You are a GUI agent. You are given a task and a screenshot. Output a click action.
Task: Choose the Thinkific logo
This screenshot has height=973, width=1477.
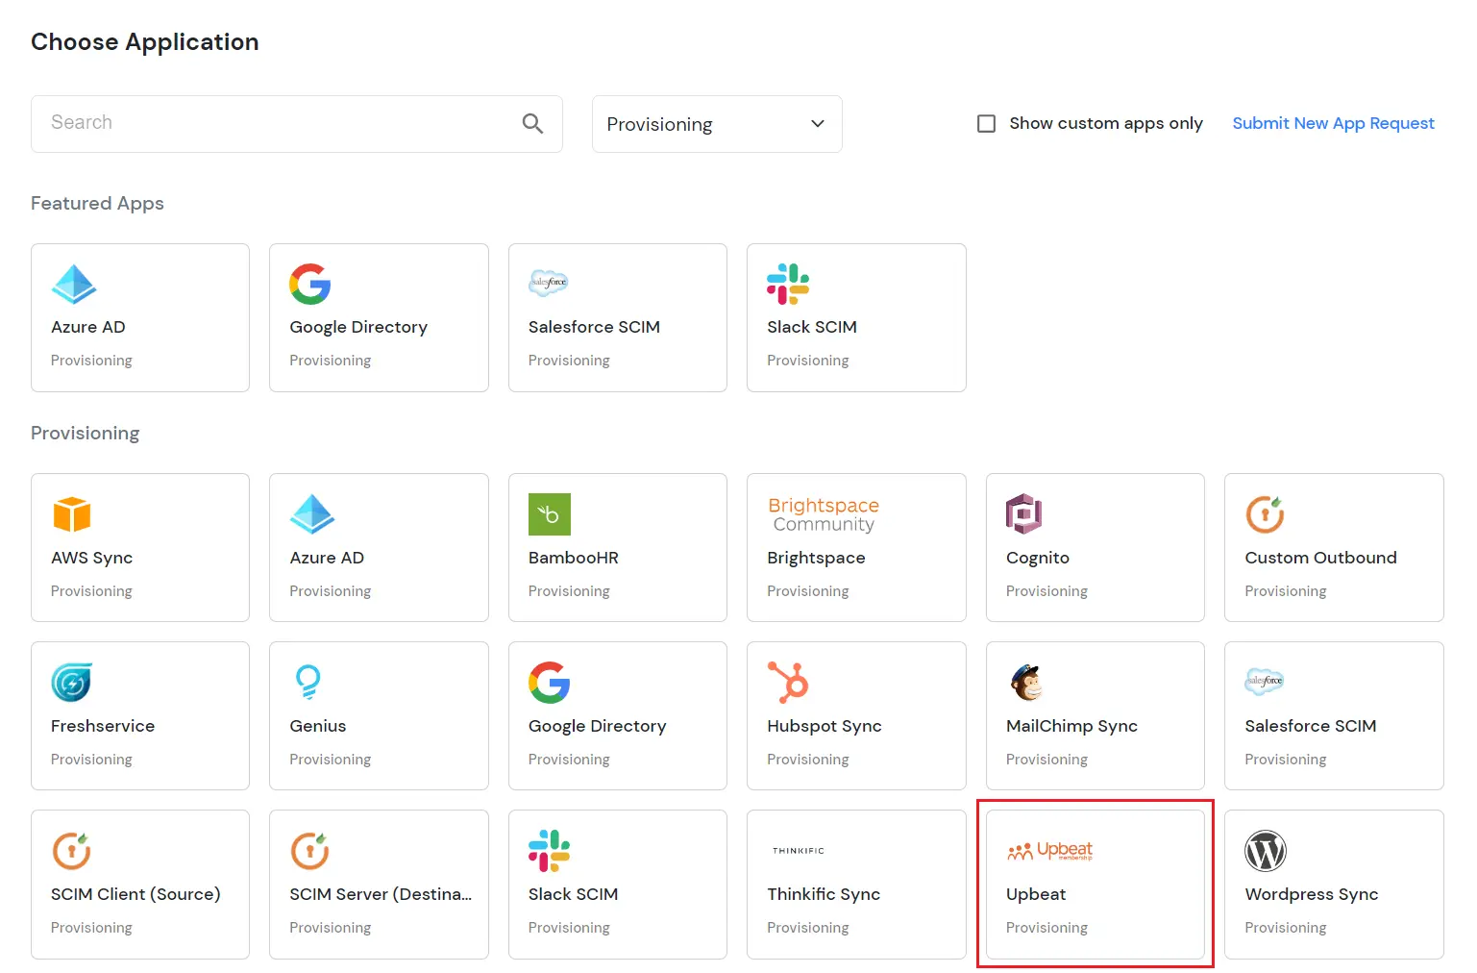pyautogui.click(x=799, y=851)
